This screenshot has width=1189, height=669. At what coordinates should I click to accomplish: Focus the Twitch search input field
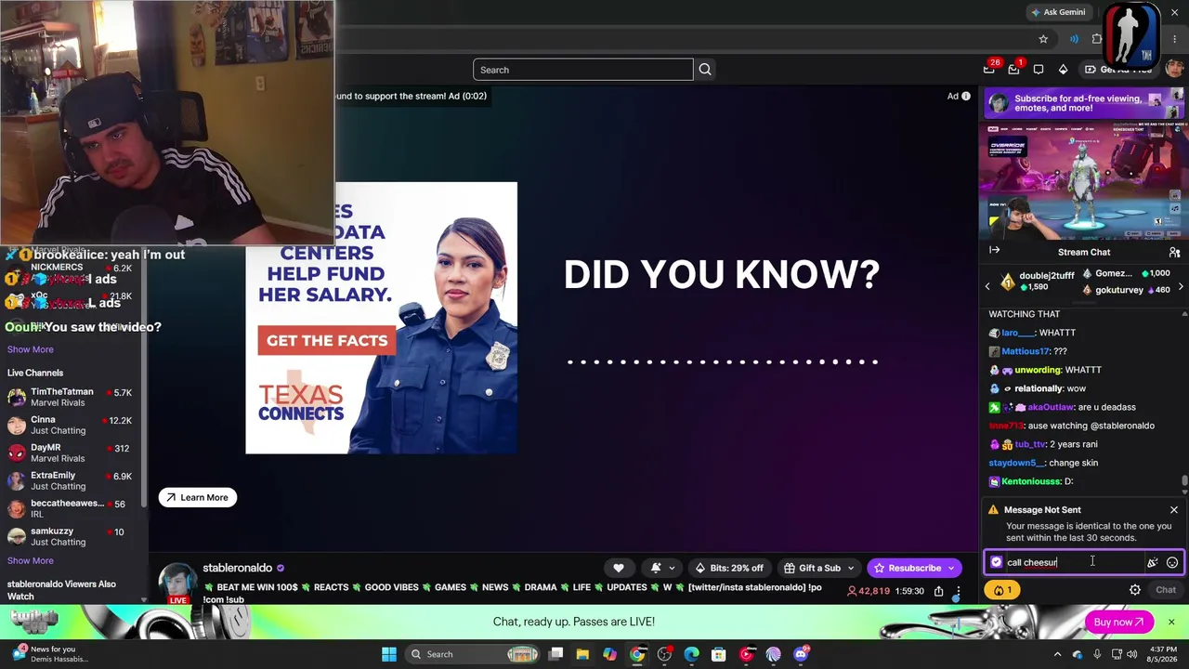point(583,70)
